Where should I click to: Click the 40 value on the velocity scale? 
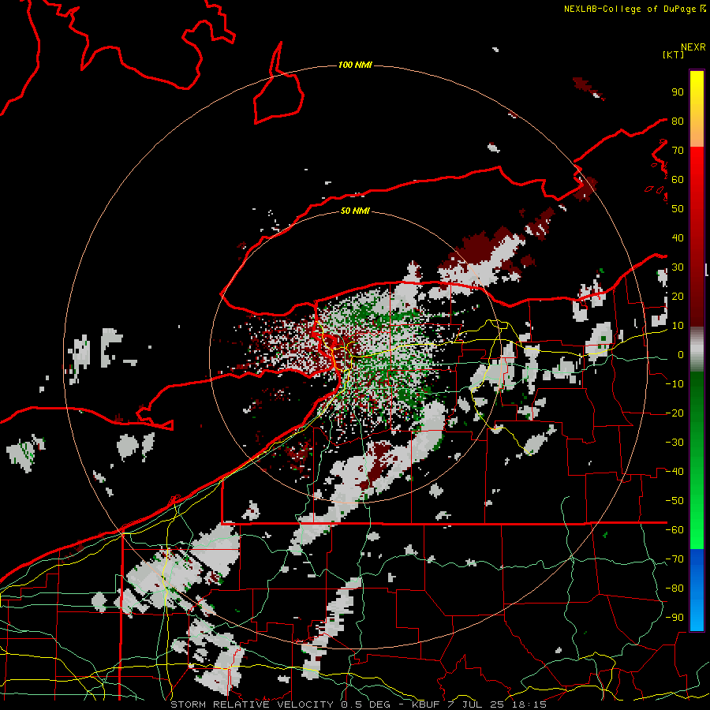point(678,238)
